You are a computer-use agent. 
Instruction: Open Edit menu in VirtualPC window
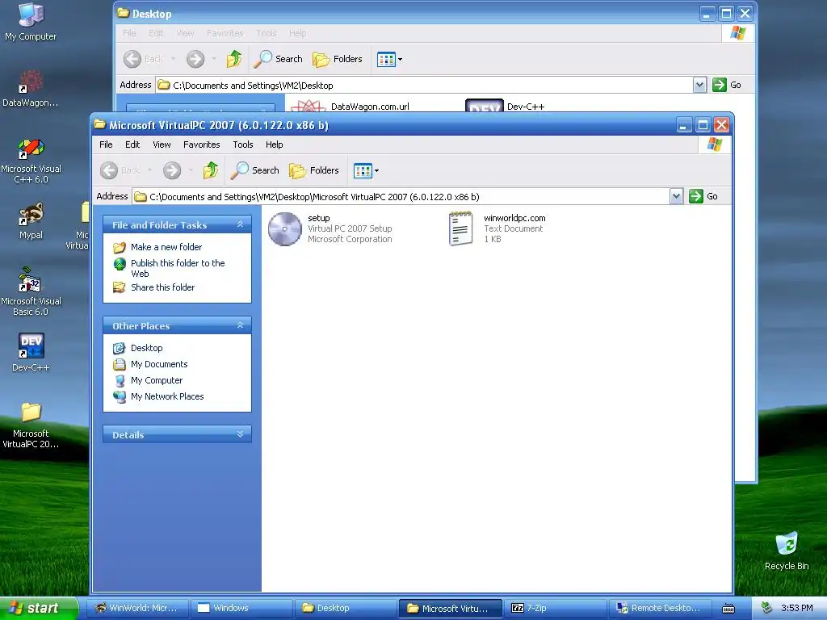pyautogui.click(x=132, y=145)
